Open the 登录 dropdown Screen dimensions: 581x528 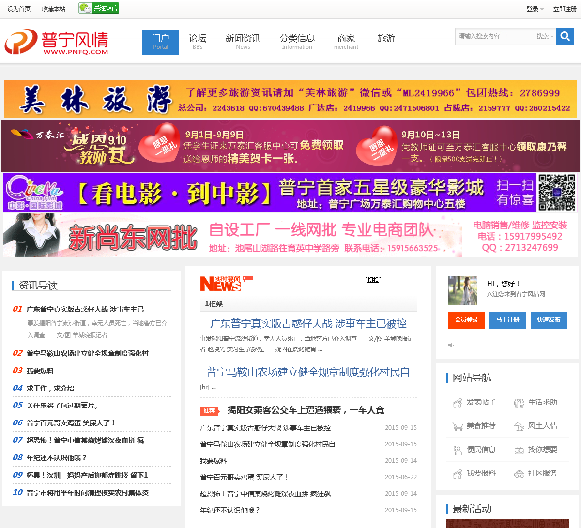tap(535, 9)
